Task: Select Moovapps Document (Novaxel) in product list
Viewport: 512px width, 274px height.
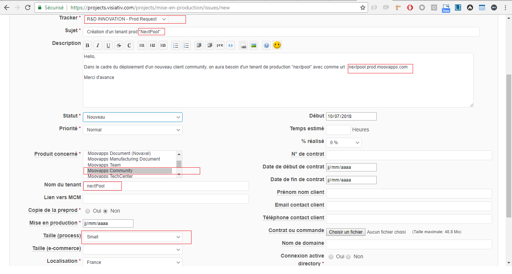Action: (130, 153)
